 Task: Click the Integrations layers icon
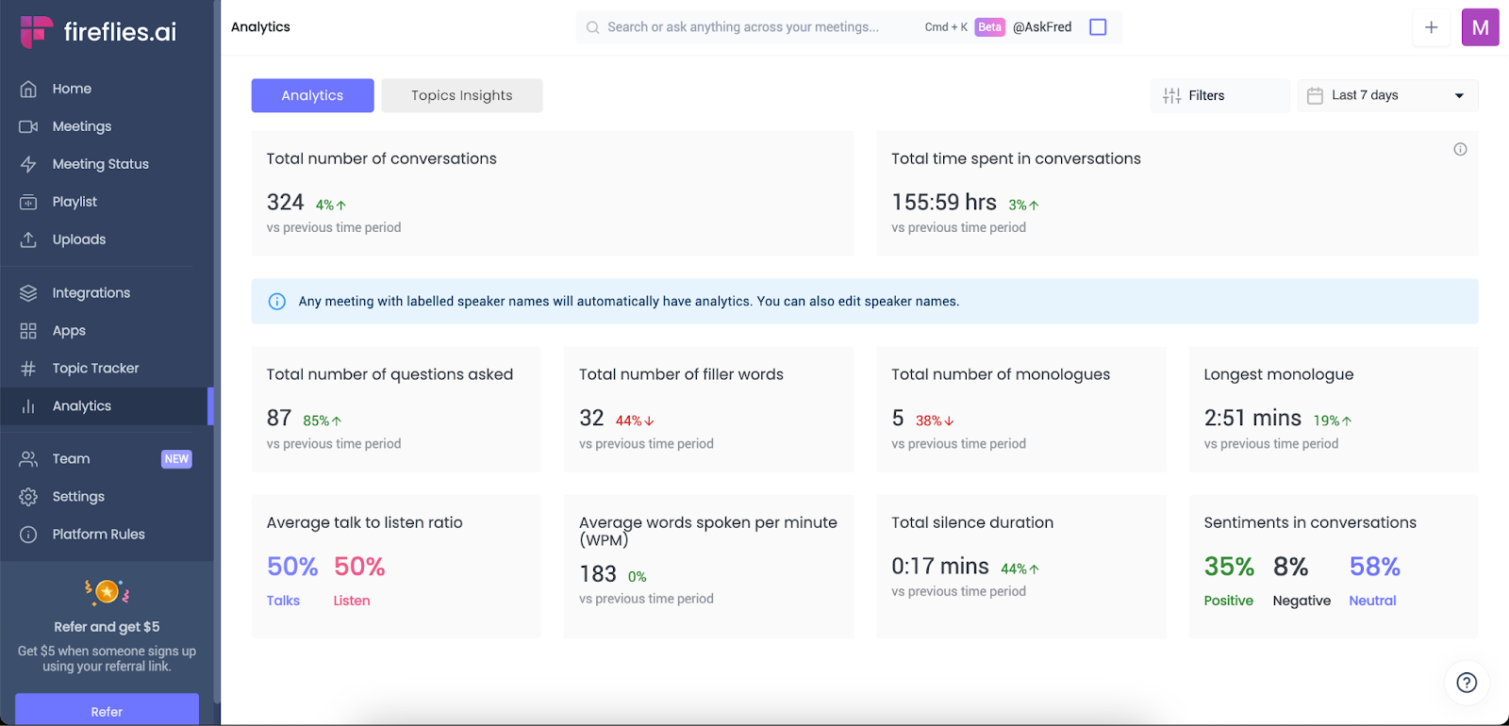click(28, 293)
